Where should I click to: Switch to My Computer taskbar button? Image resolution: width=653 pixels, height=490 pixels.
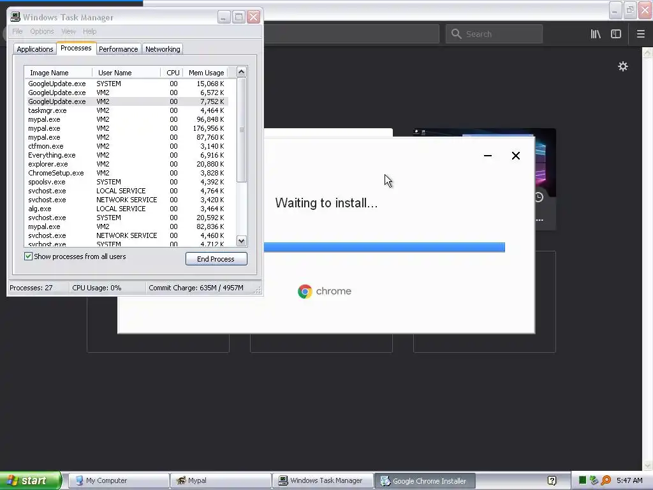point(119,480)
